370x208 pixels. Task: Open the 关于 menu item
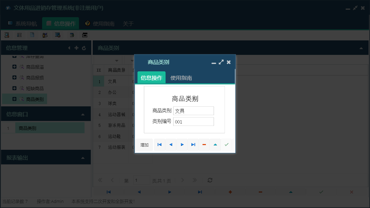128,24
